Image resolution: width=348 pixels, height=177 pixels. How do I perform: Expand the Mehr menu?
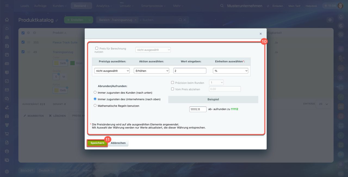(x=178, y=6)
